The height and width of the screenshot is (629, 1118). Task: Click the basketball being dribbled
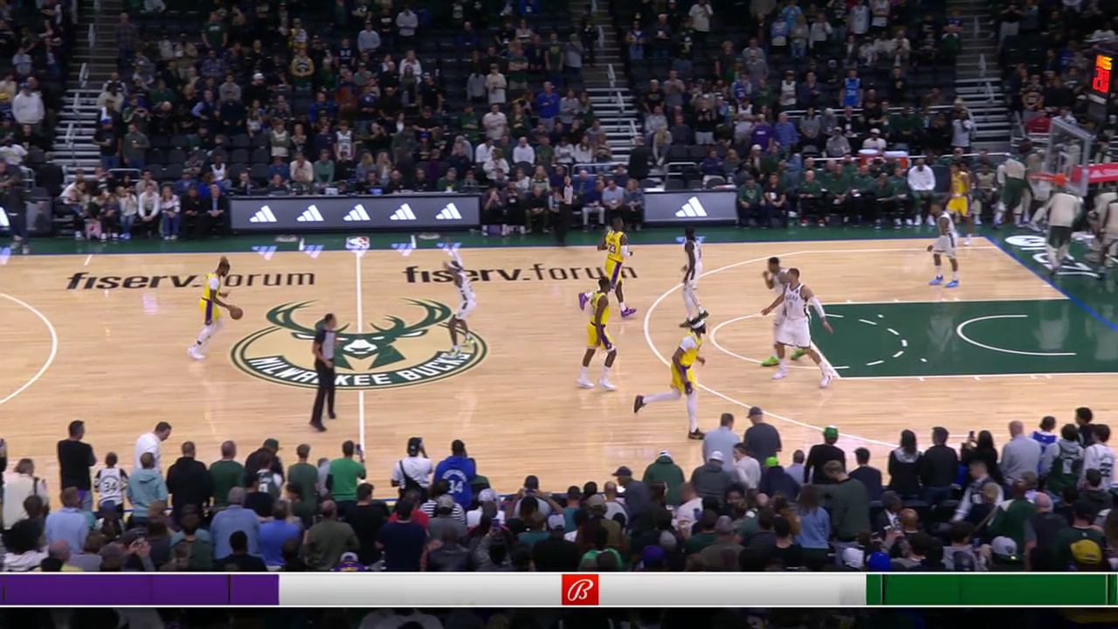(236, 312)
